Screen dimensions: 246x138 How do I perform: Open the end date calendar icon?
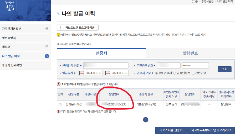pyautogui.click(x=108, y=73)
